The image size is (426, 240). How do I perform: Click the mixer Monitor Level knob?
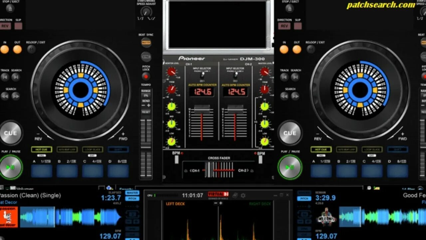pos(171,72)
